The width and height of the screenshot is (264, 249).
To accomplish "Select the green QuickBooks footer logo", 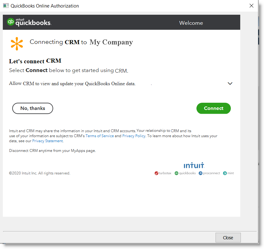I will [185, 173].
